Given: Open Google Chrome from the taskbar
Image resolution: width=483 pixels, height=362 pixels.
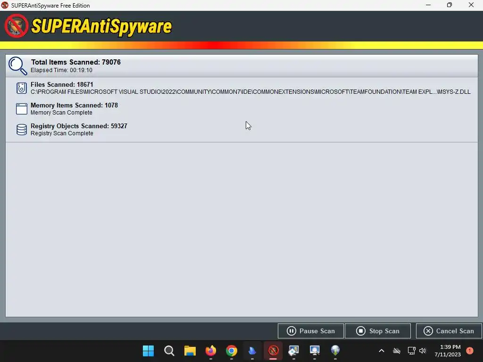Looking at the screenshot, I should pos(232,351).
